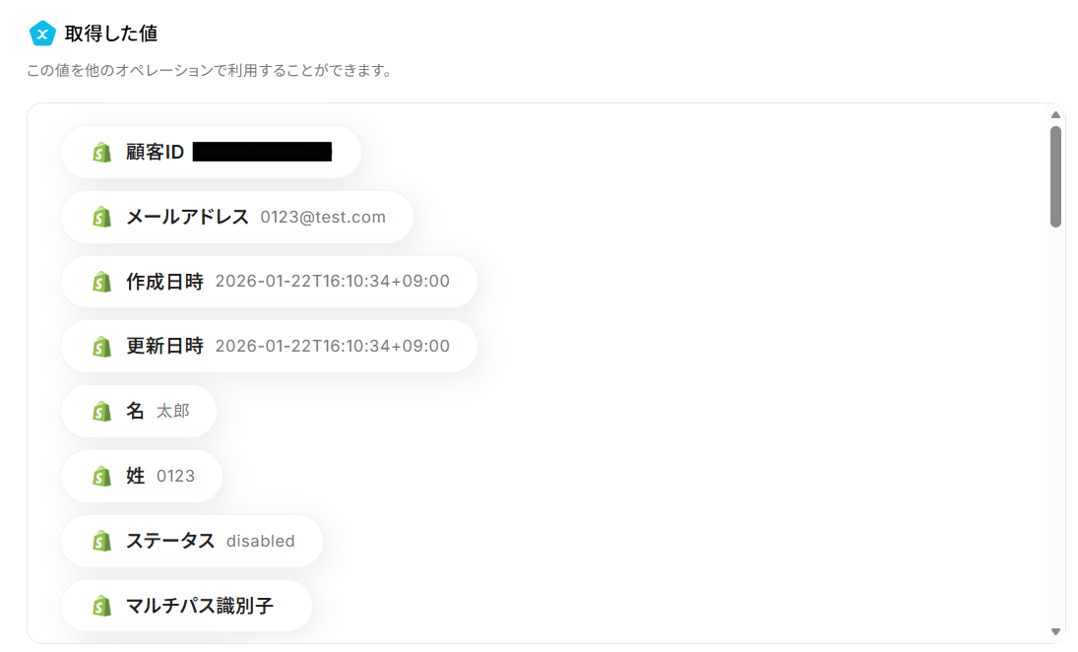Screen dimensions: 1078x652
Task: Click the Shopify icon beside メールアドレス
Action: click(101, 217)
